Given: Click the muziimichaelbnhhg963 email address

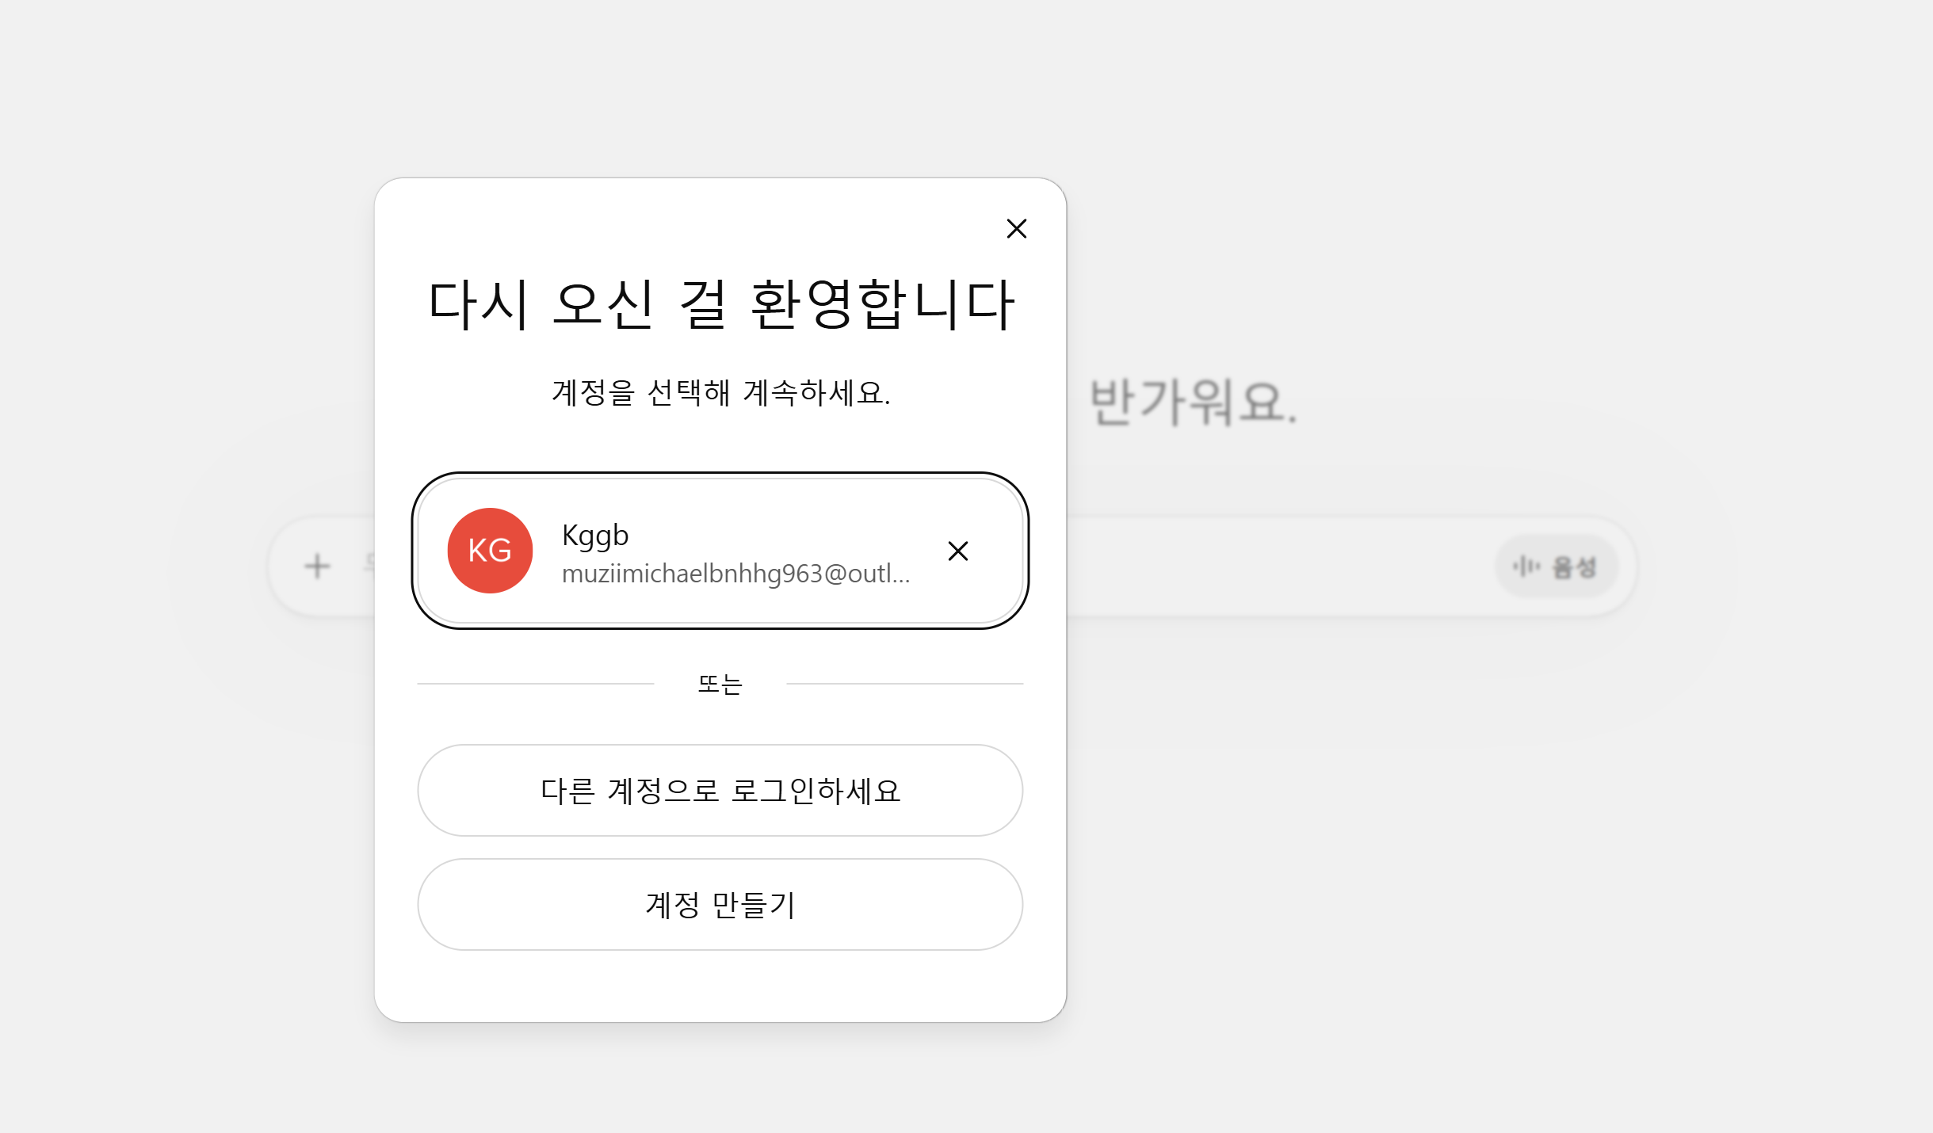Looking at the screenshot, I should click(735, 574).
